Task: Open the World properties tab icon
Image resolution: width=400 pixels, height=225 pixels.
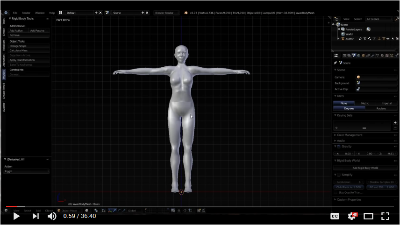Action: coord(359,56)
